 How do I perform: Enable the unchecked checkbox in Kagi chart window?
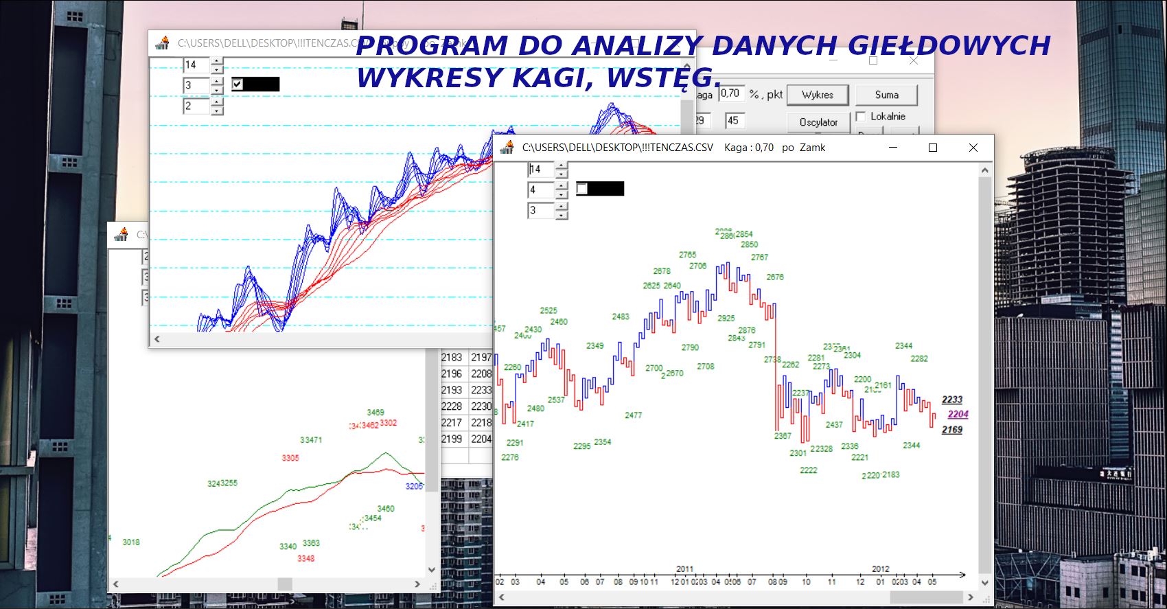click(x=582, y=189)
